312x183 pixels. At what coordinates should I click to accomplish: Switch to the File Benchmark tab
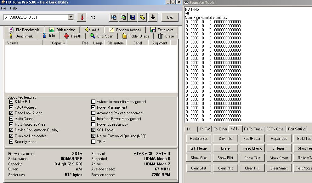pyautogui.click(x=24, y=30)
